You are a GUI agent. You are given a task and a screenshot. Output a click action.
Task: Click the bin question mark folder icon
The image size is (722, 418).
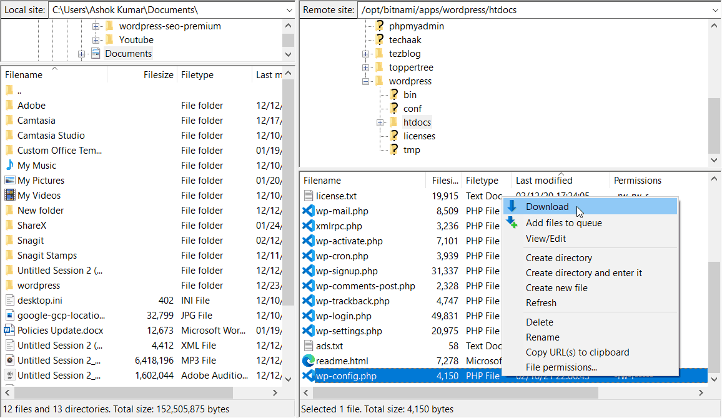(x=394, y=94)
